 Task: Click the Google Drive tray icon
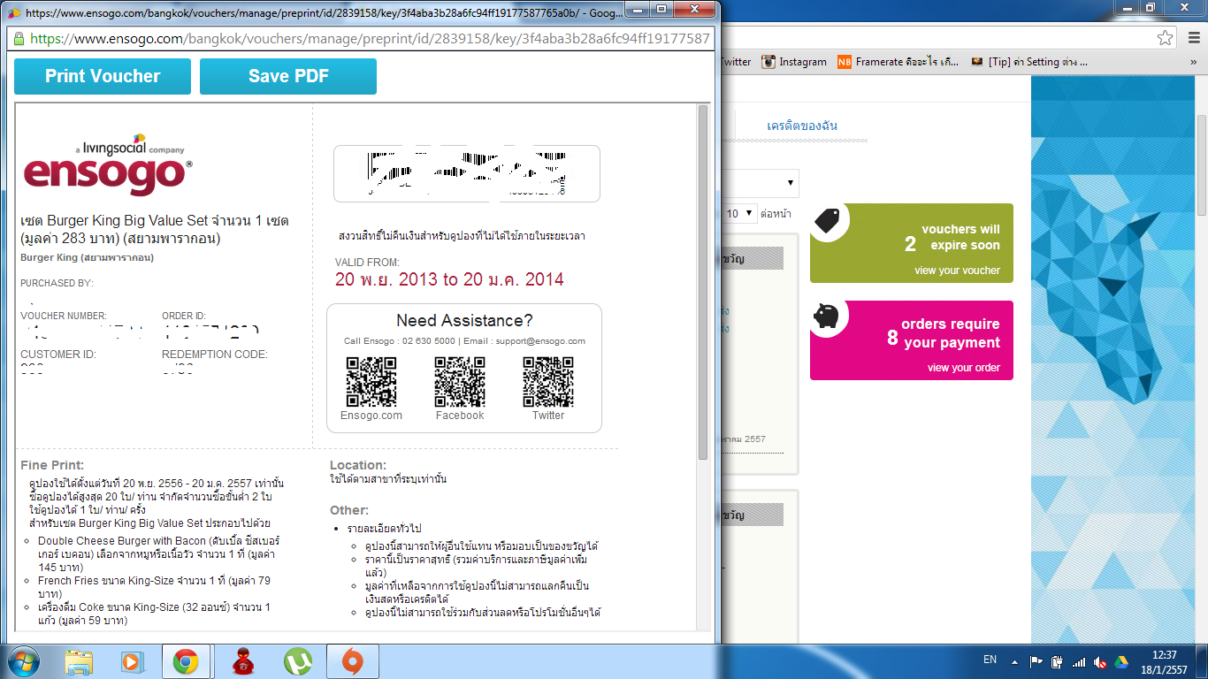coord(1121,661)
